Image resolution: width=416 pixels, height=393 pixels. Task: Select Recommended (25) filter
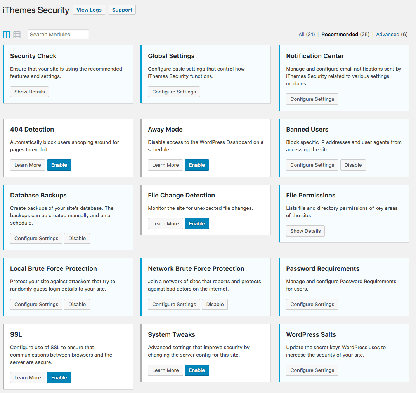pos(345,34)
